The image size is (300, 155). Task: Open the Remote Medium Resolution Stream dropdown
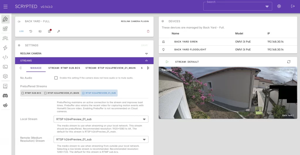pos(101,139)
